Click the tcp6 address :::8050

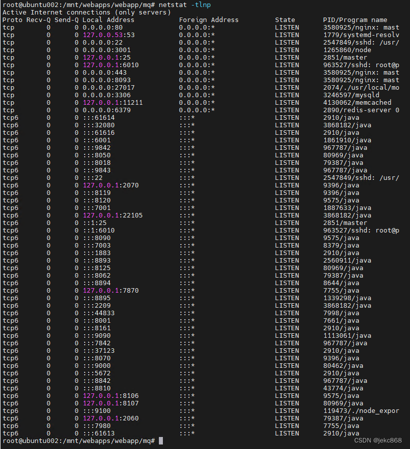coord(97,155)
